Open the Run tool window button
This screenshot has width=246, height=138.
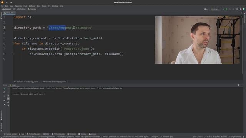tap(22, 134)
